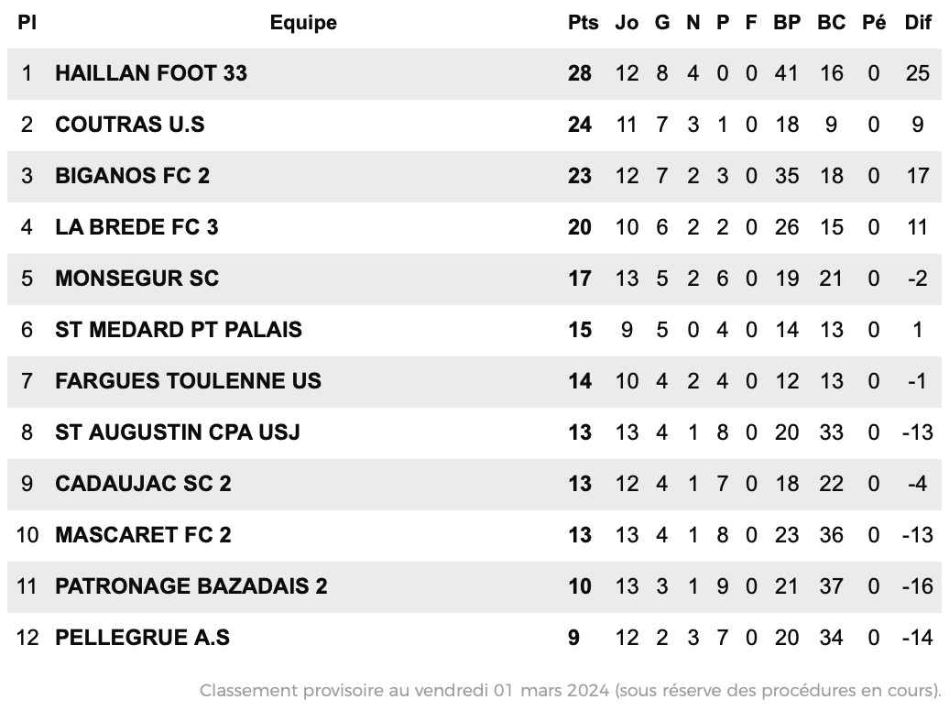Select the COUTRAS U.S team row
The image size is (949, 722).
click(x=474, y=125)
